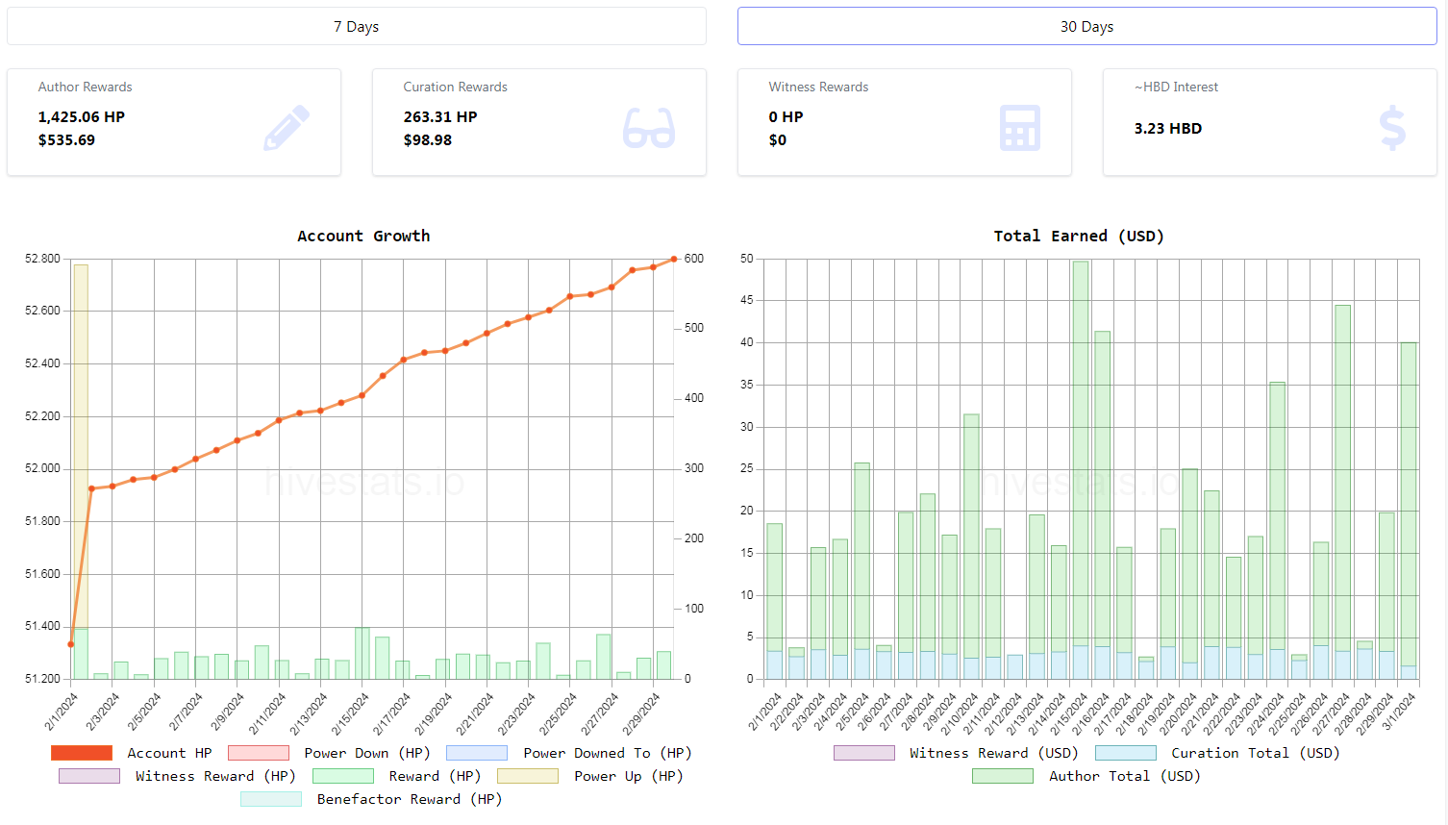
Task: Click the Power Downed To (HP) legend label
Action: [608, 753]
